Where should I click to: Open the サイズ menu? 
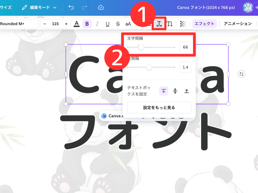(x=6, y=8)
